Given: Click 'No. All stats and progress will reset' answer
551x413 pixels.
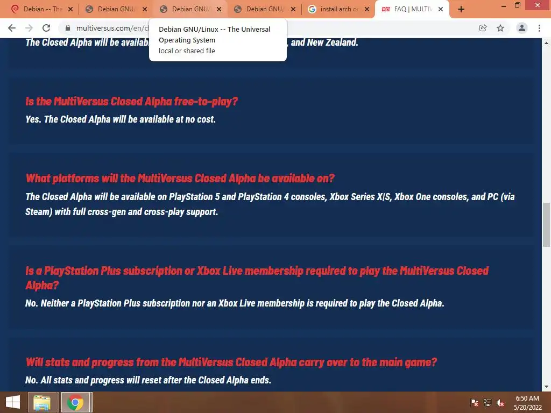Looking at the screenshot, I should point(148,380).
